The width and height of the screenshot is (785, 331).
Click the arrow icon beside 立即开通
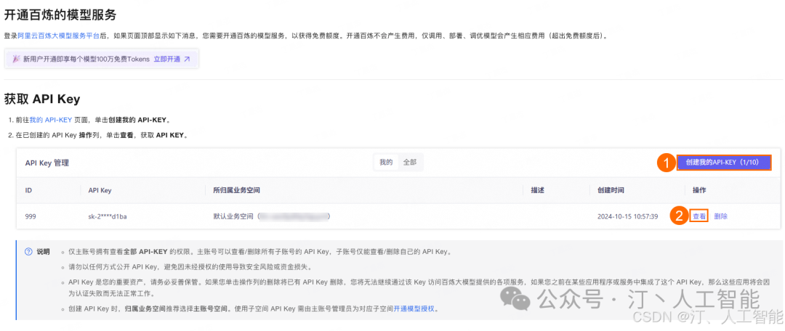point(187,59)
